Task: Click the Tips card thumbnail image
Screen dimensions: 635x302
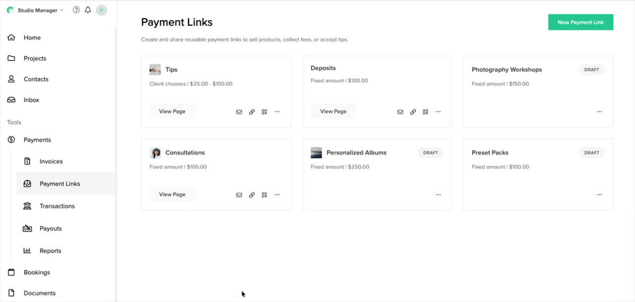Action: click(155, 69)
